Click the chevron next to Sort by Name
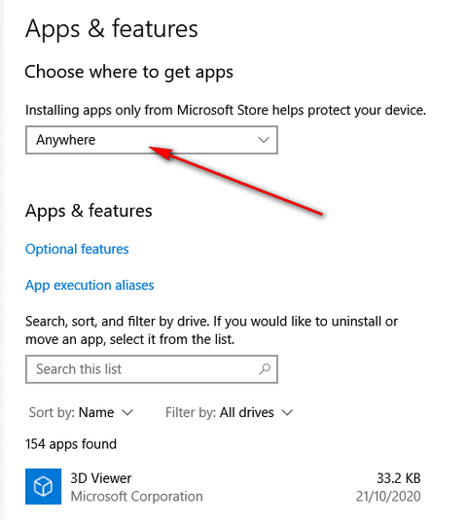Viewport: 467px width, 520px height. (127, 413)
